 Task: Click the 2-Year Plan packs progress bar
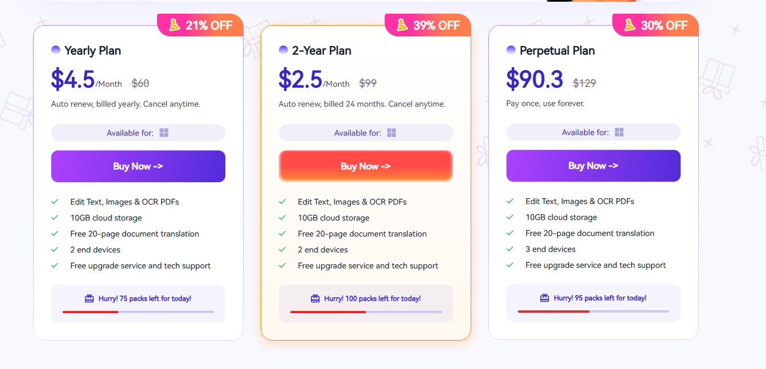366,312
